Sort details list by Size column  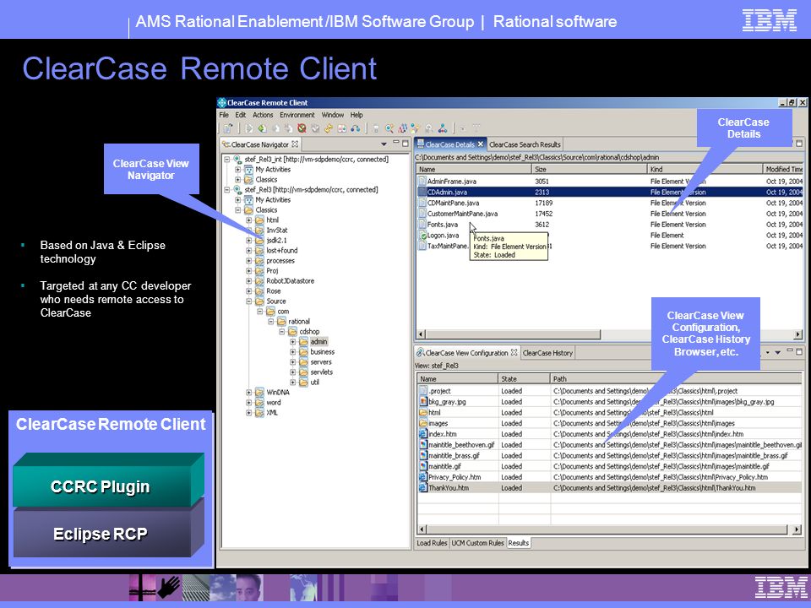point(589,169)
